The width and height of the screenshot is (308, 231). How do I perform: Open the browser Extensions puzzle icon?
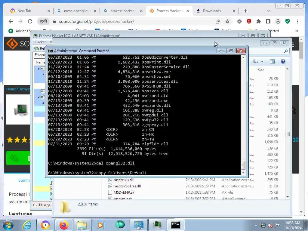pyautogui.click(x=258, y=21)
